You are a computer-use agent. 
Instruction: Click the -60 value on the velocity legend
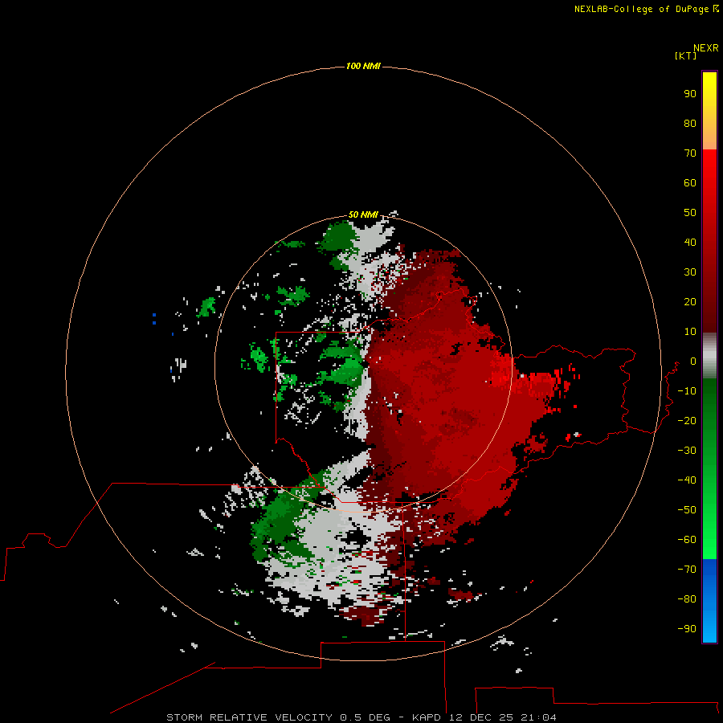(x=687, y=540)
